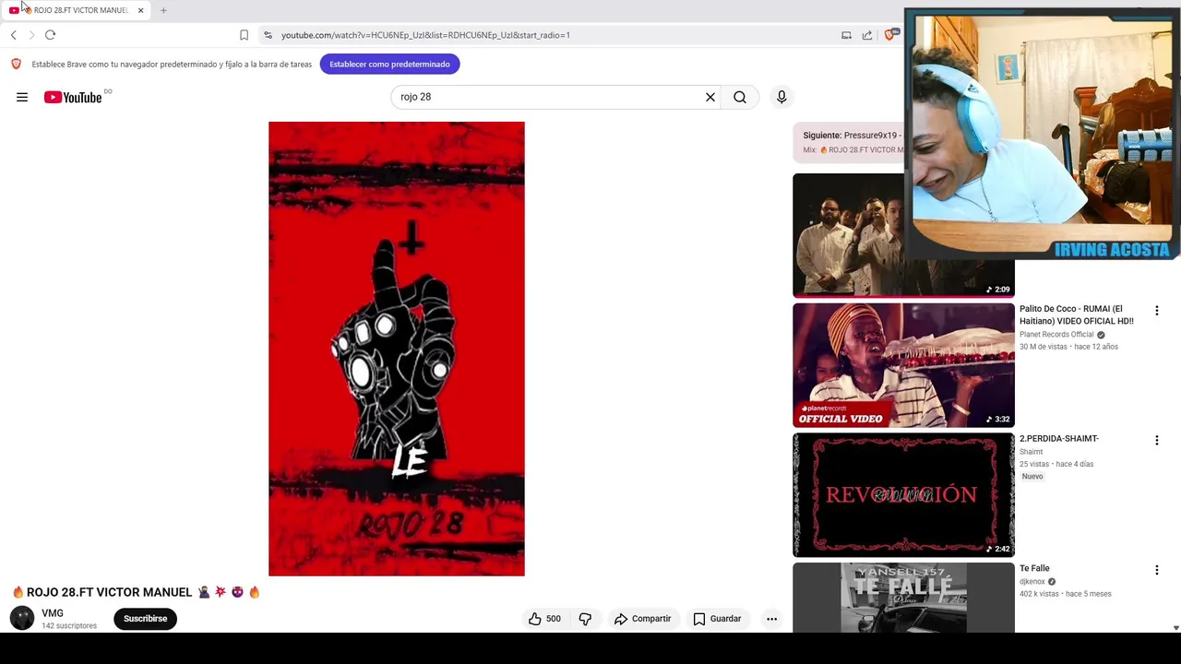Viewport: 1181px width, 664px height.
Task: Open Palito De Coco video thumbnail
Action: click(903, 365)
